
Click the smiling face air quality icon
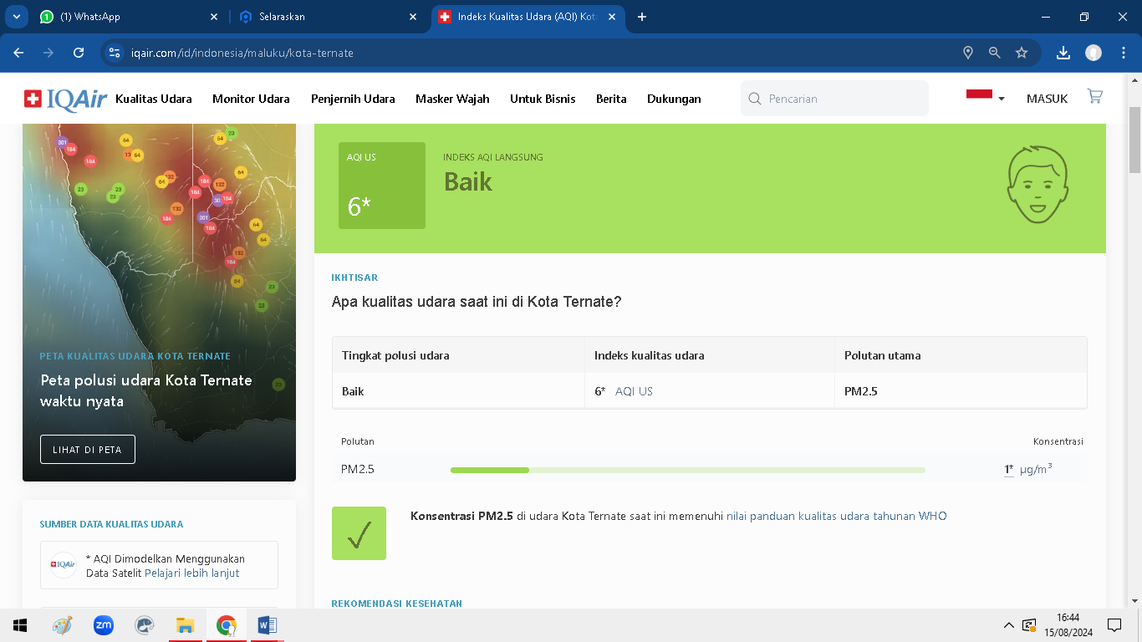(1037, 186)
